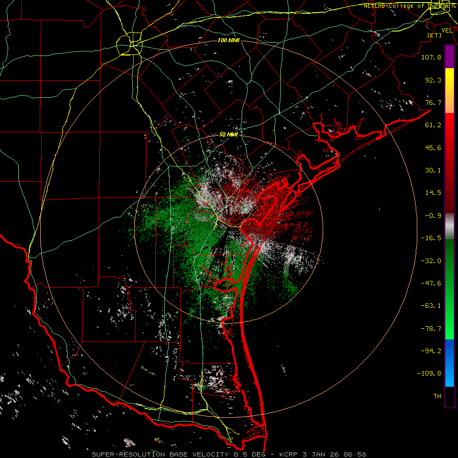Click the 50 NMI range ring label
Image resolution: width=458 pixels, height=458 pixels.
(228, 135)
